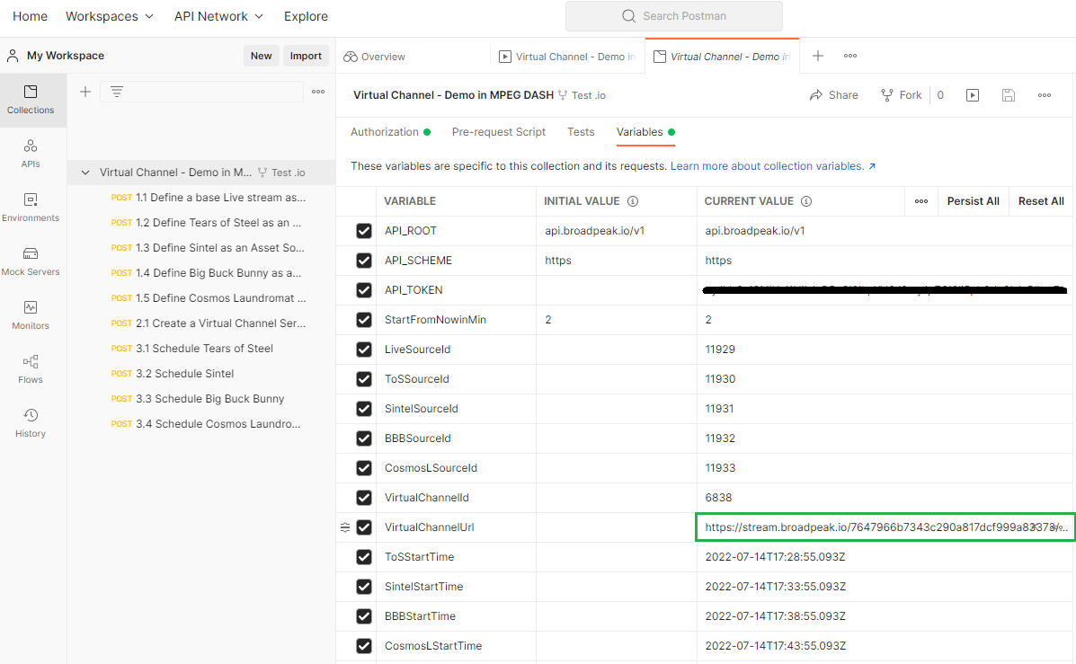Viewport: 1076px width, 664px height.
Task: Open the Workspaces dropdown menu
Action: pos(110,16)
